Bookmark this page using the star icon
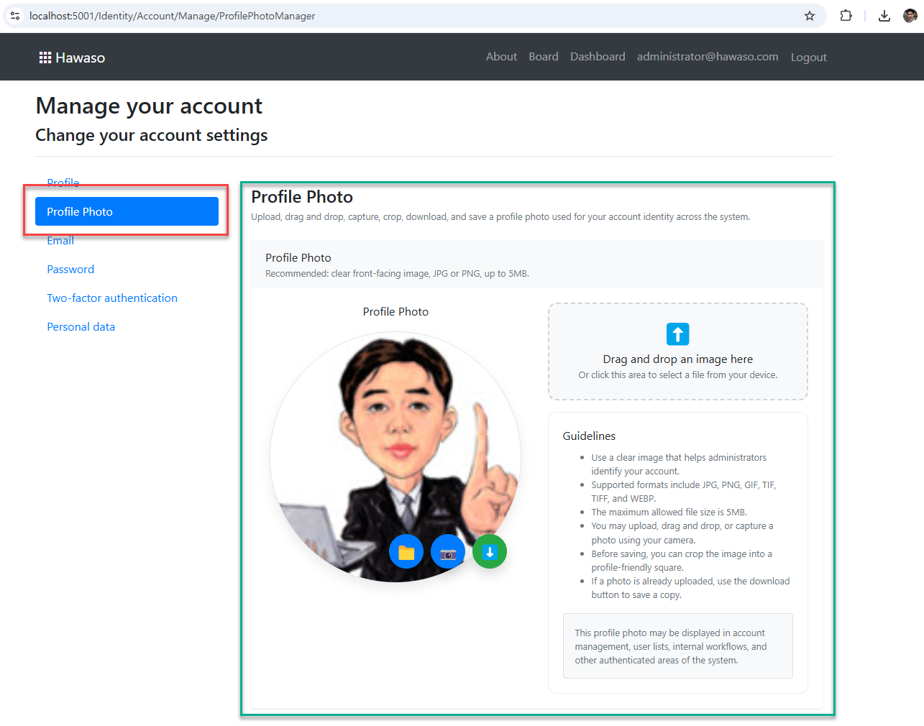This screenshot has height=726, width=924. tap(810, 16)
